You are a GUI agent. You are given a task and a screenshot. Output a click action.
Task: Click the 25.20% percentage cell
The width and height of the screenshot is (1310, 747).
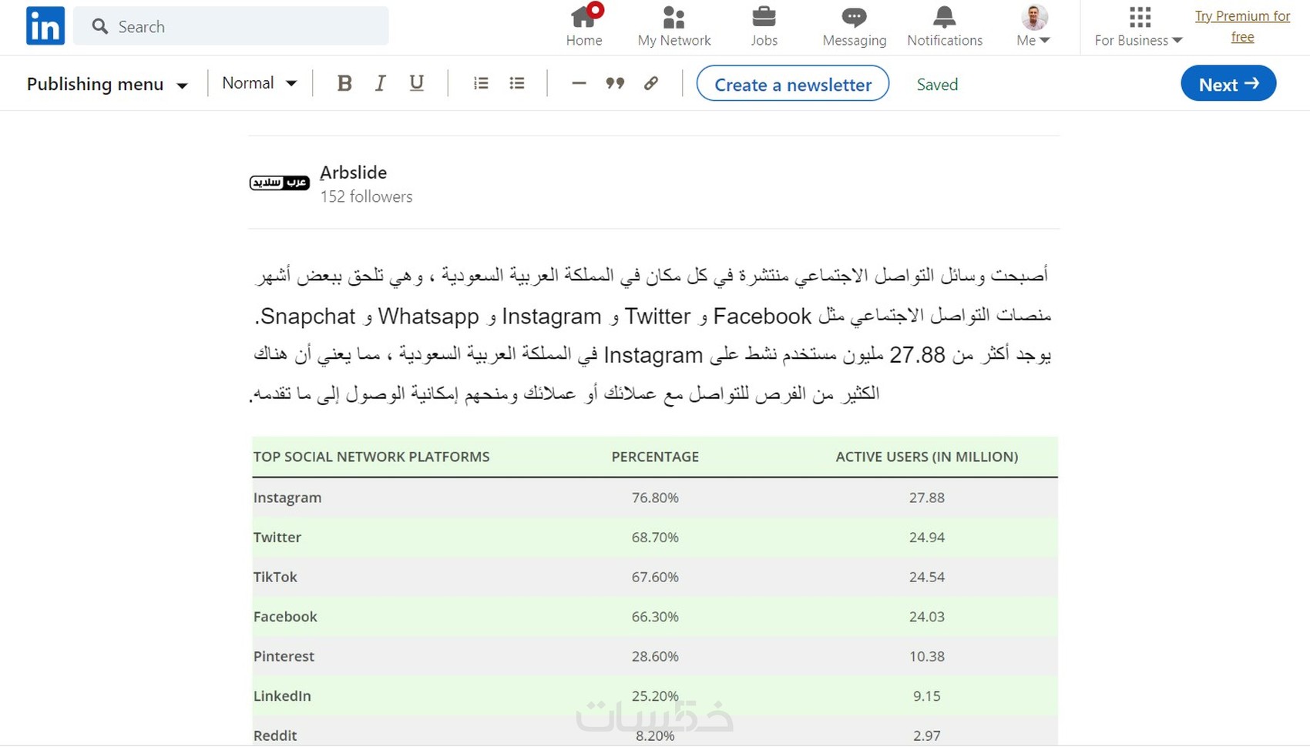coord(655,696)
